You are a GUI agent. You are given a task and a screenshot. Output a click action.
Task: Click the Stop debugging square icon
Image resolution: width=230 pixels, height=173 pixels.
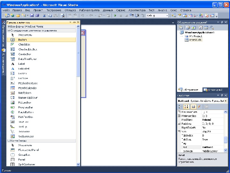126,16
